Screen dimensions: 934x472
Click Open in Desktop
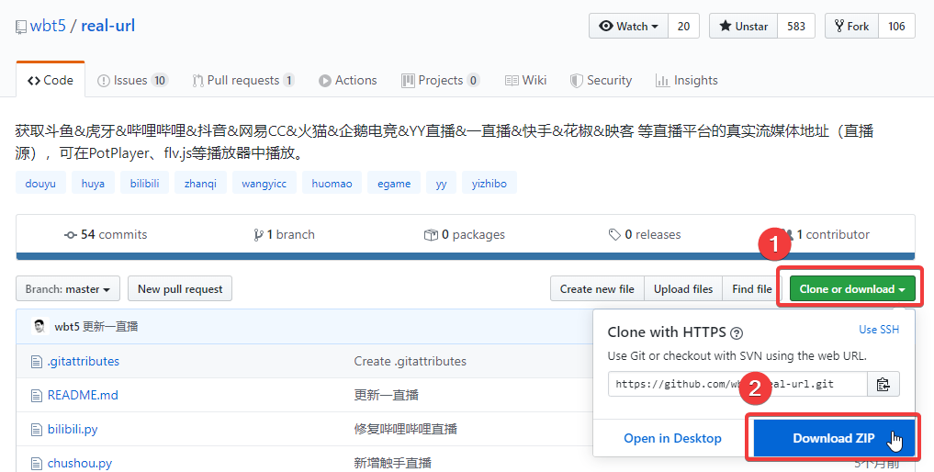[x=672, y=438]
